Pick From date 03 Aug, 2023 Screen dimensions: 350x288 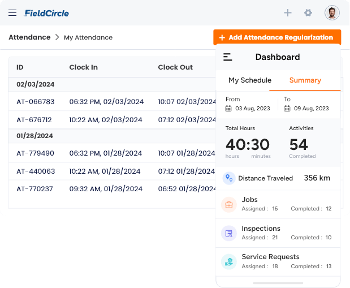point(252,109)
